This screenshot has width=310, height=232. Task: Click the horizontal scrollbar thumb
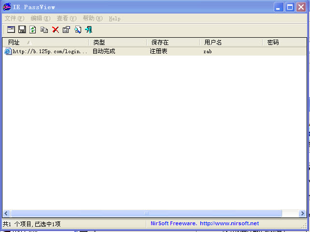point(146,214)
